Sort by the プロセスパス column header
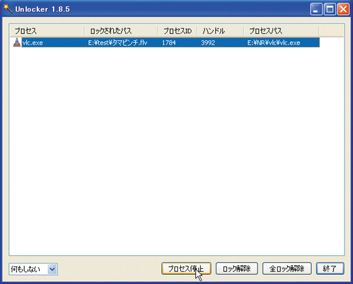 click(281, 31)
